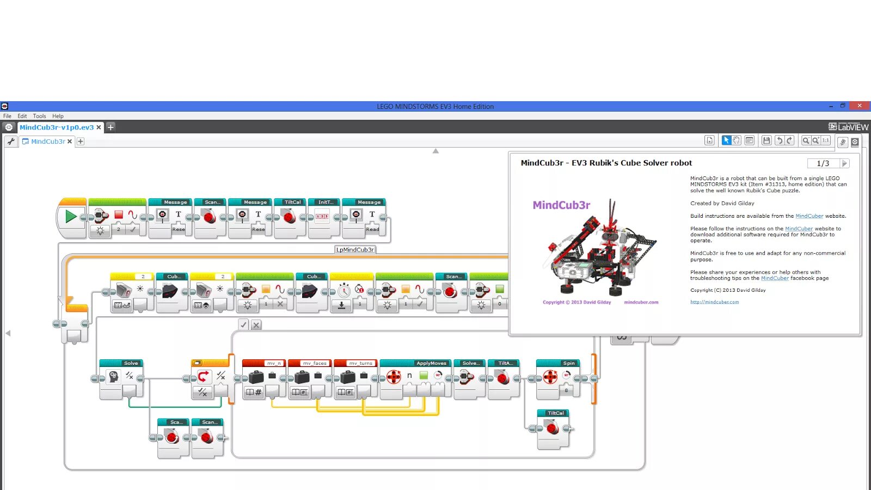Open the mv_n block mode selector
Viewport: 871px width, 490px height.
254,391
